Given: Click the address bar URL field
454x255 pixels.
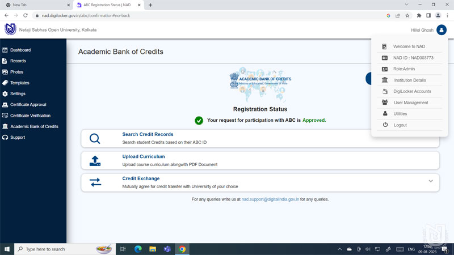Looking at the screenshot, I should [x=208, y=16].
